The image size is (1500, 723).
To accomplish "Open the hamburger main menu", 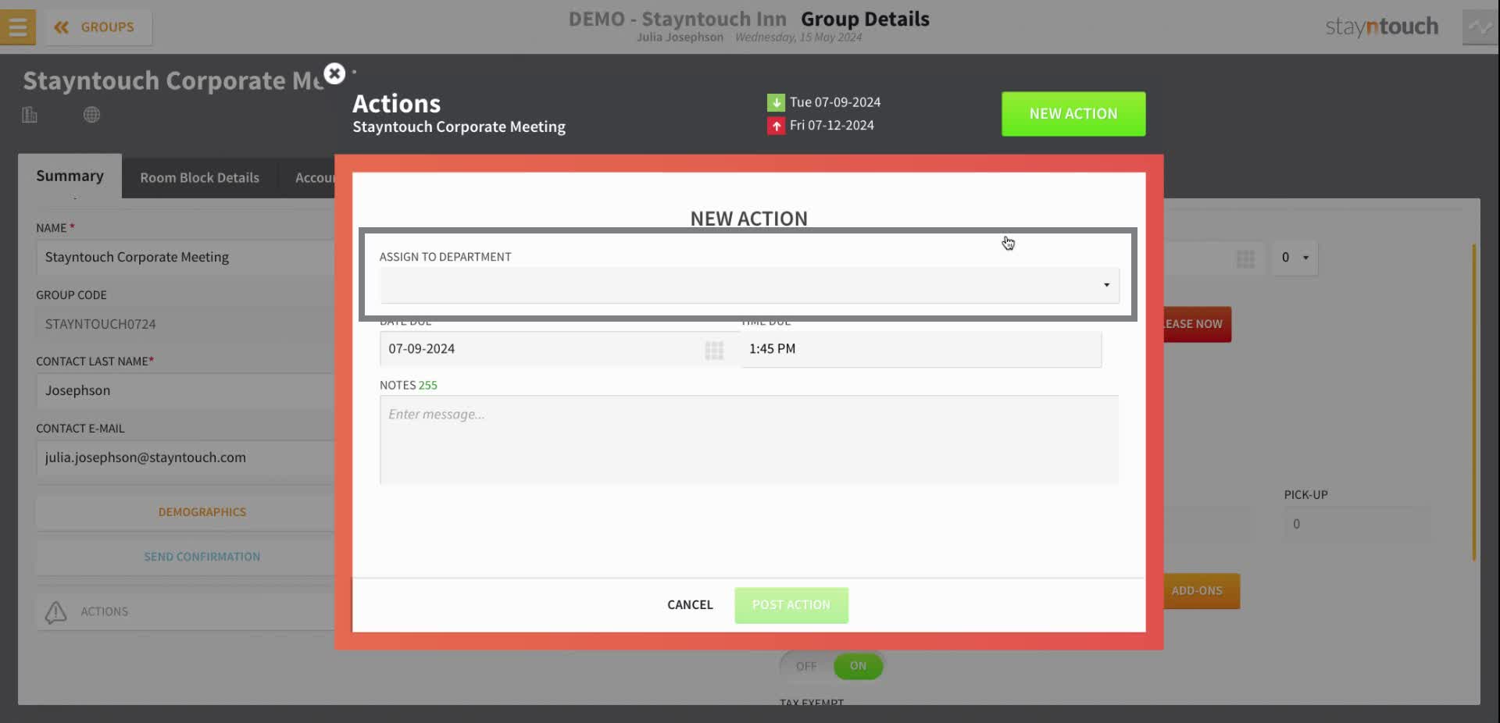I will point(17,27).
